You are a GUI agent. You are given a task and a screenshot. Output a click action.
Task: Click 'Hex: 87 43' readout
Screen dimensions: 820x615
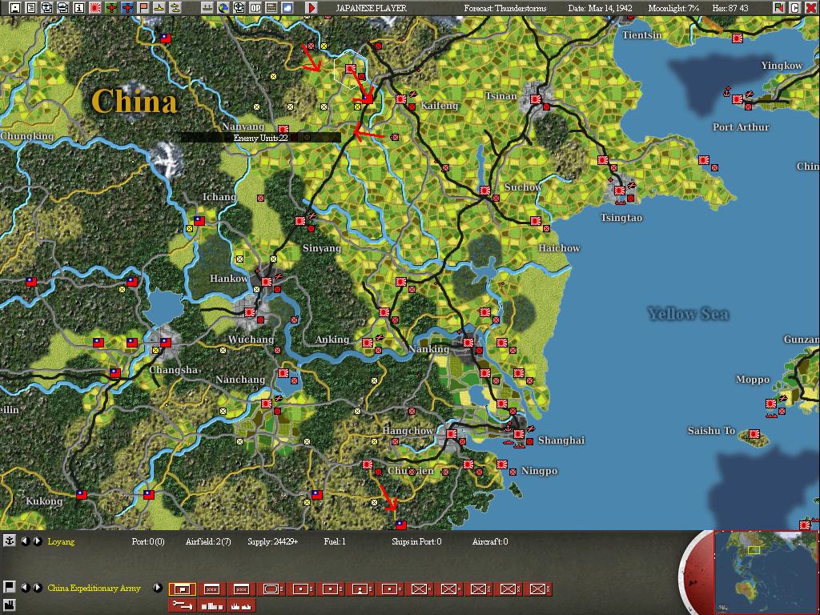coord(730,8)
